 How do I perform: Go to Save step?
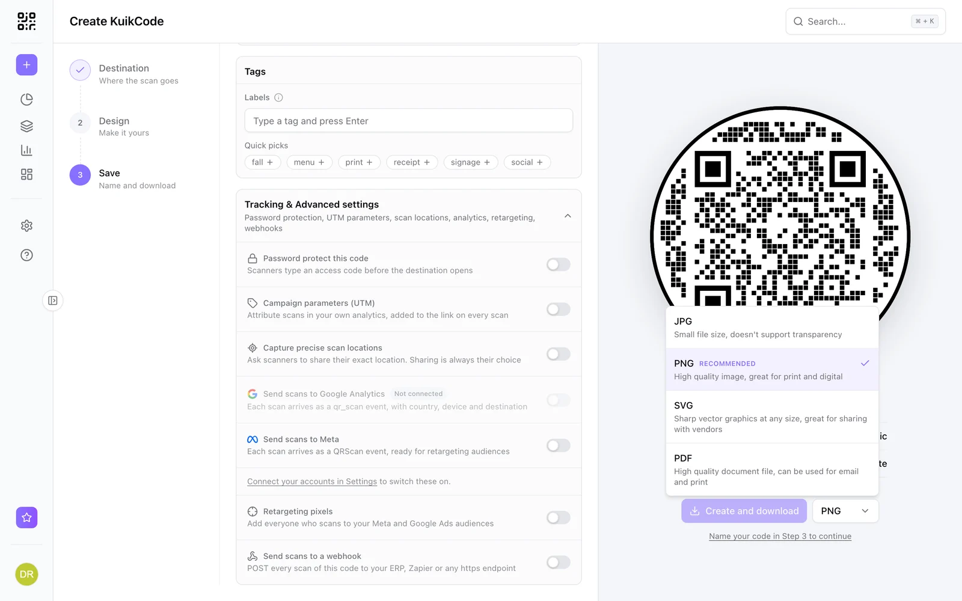pos(123,178)
